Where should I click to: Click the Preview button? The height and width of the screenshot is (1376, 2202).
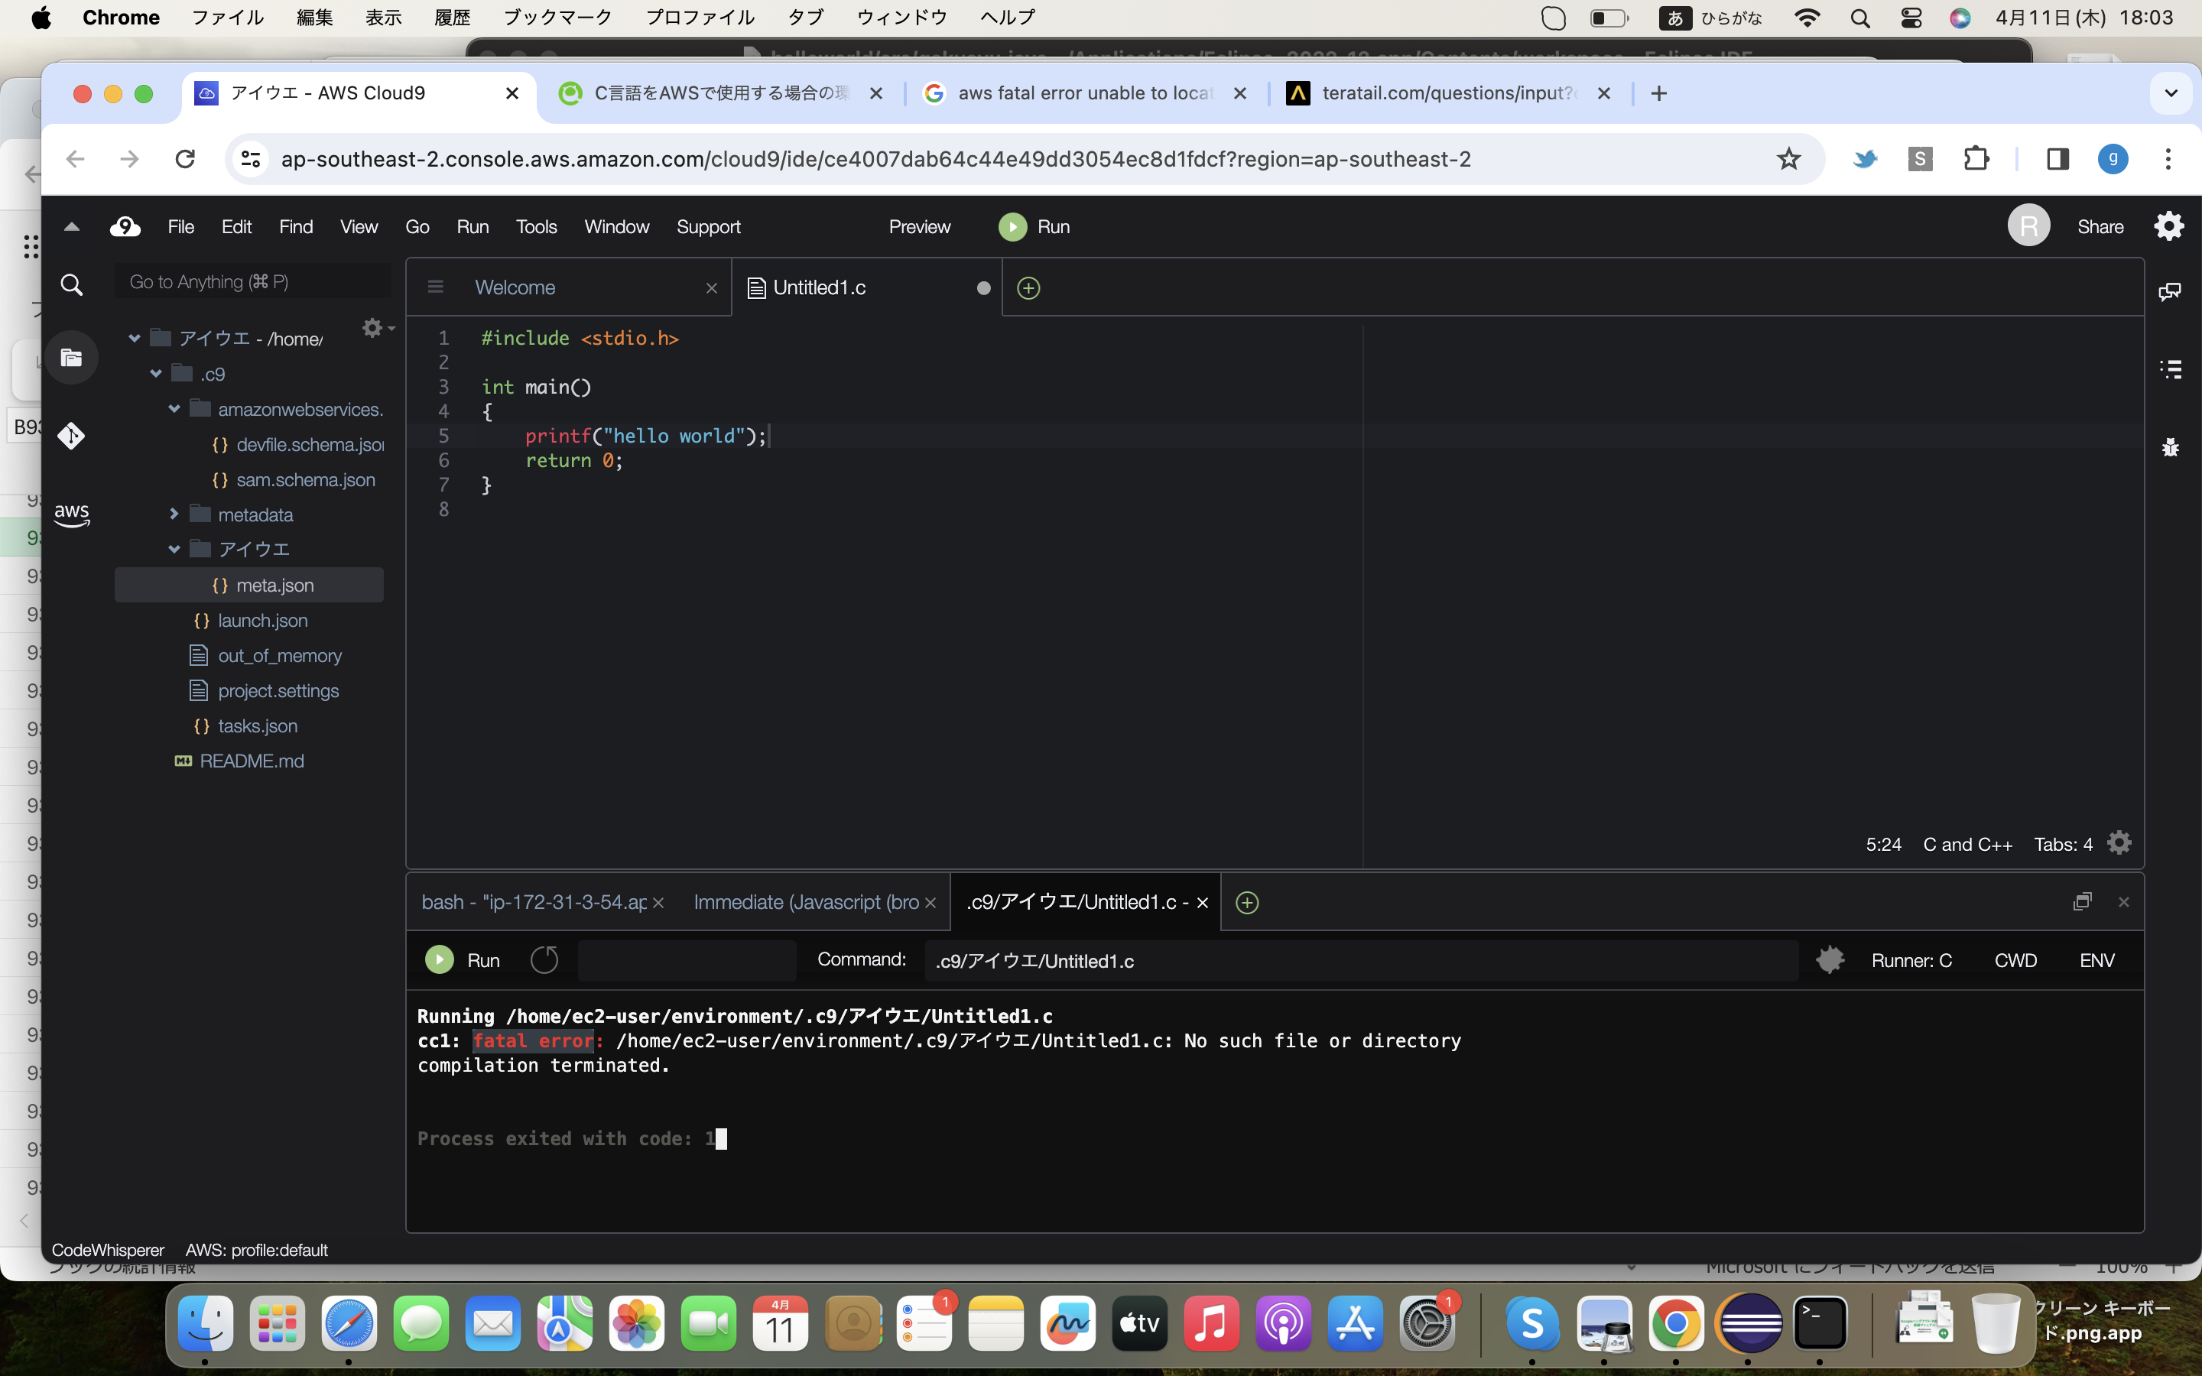919,226
